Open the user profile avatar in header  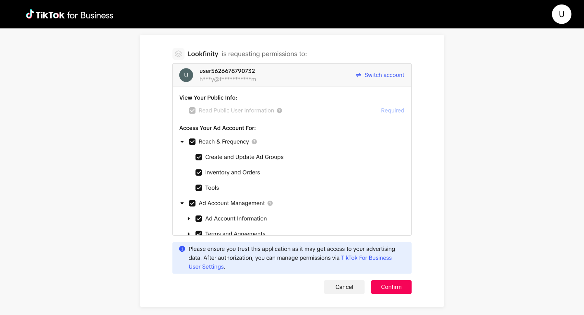pyautogui.click(x=561, y=14)
